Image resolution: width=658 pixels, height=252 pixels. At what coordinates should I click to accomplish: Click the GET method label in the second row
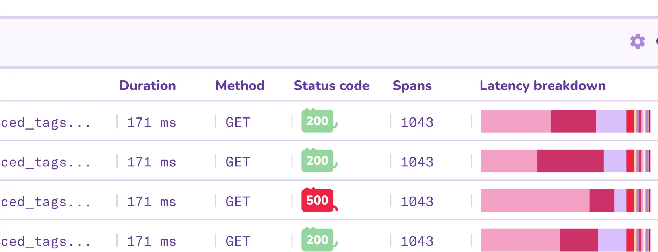pos(238,161)
